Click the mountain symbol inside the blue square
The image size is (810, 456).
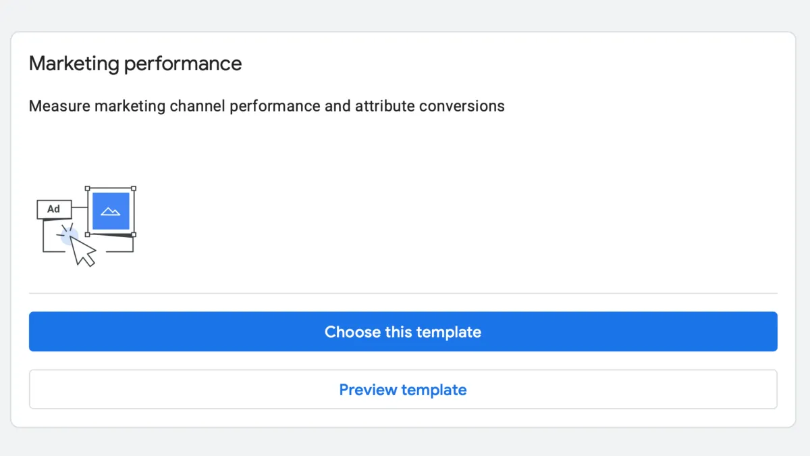110,210
